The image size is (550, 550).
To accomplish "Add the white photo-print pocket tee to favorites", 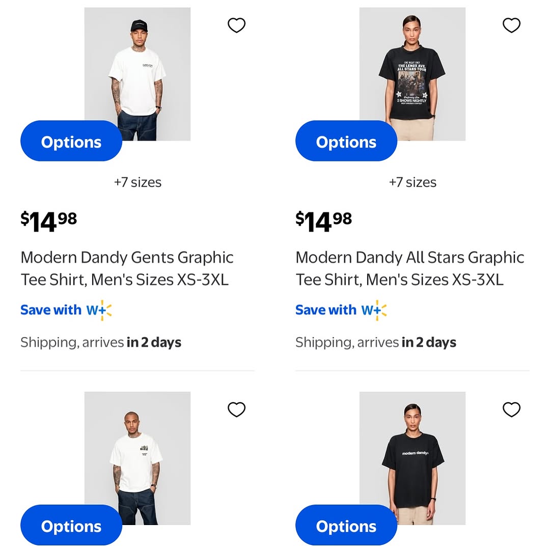I will 236,409.
